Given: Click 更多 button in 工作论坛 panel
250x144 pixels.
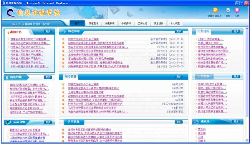Looking at the screenshot, I should click(x=236, y=31).
